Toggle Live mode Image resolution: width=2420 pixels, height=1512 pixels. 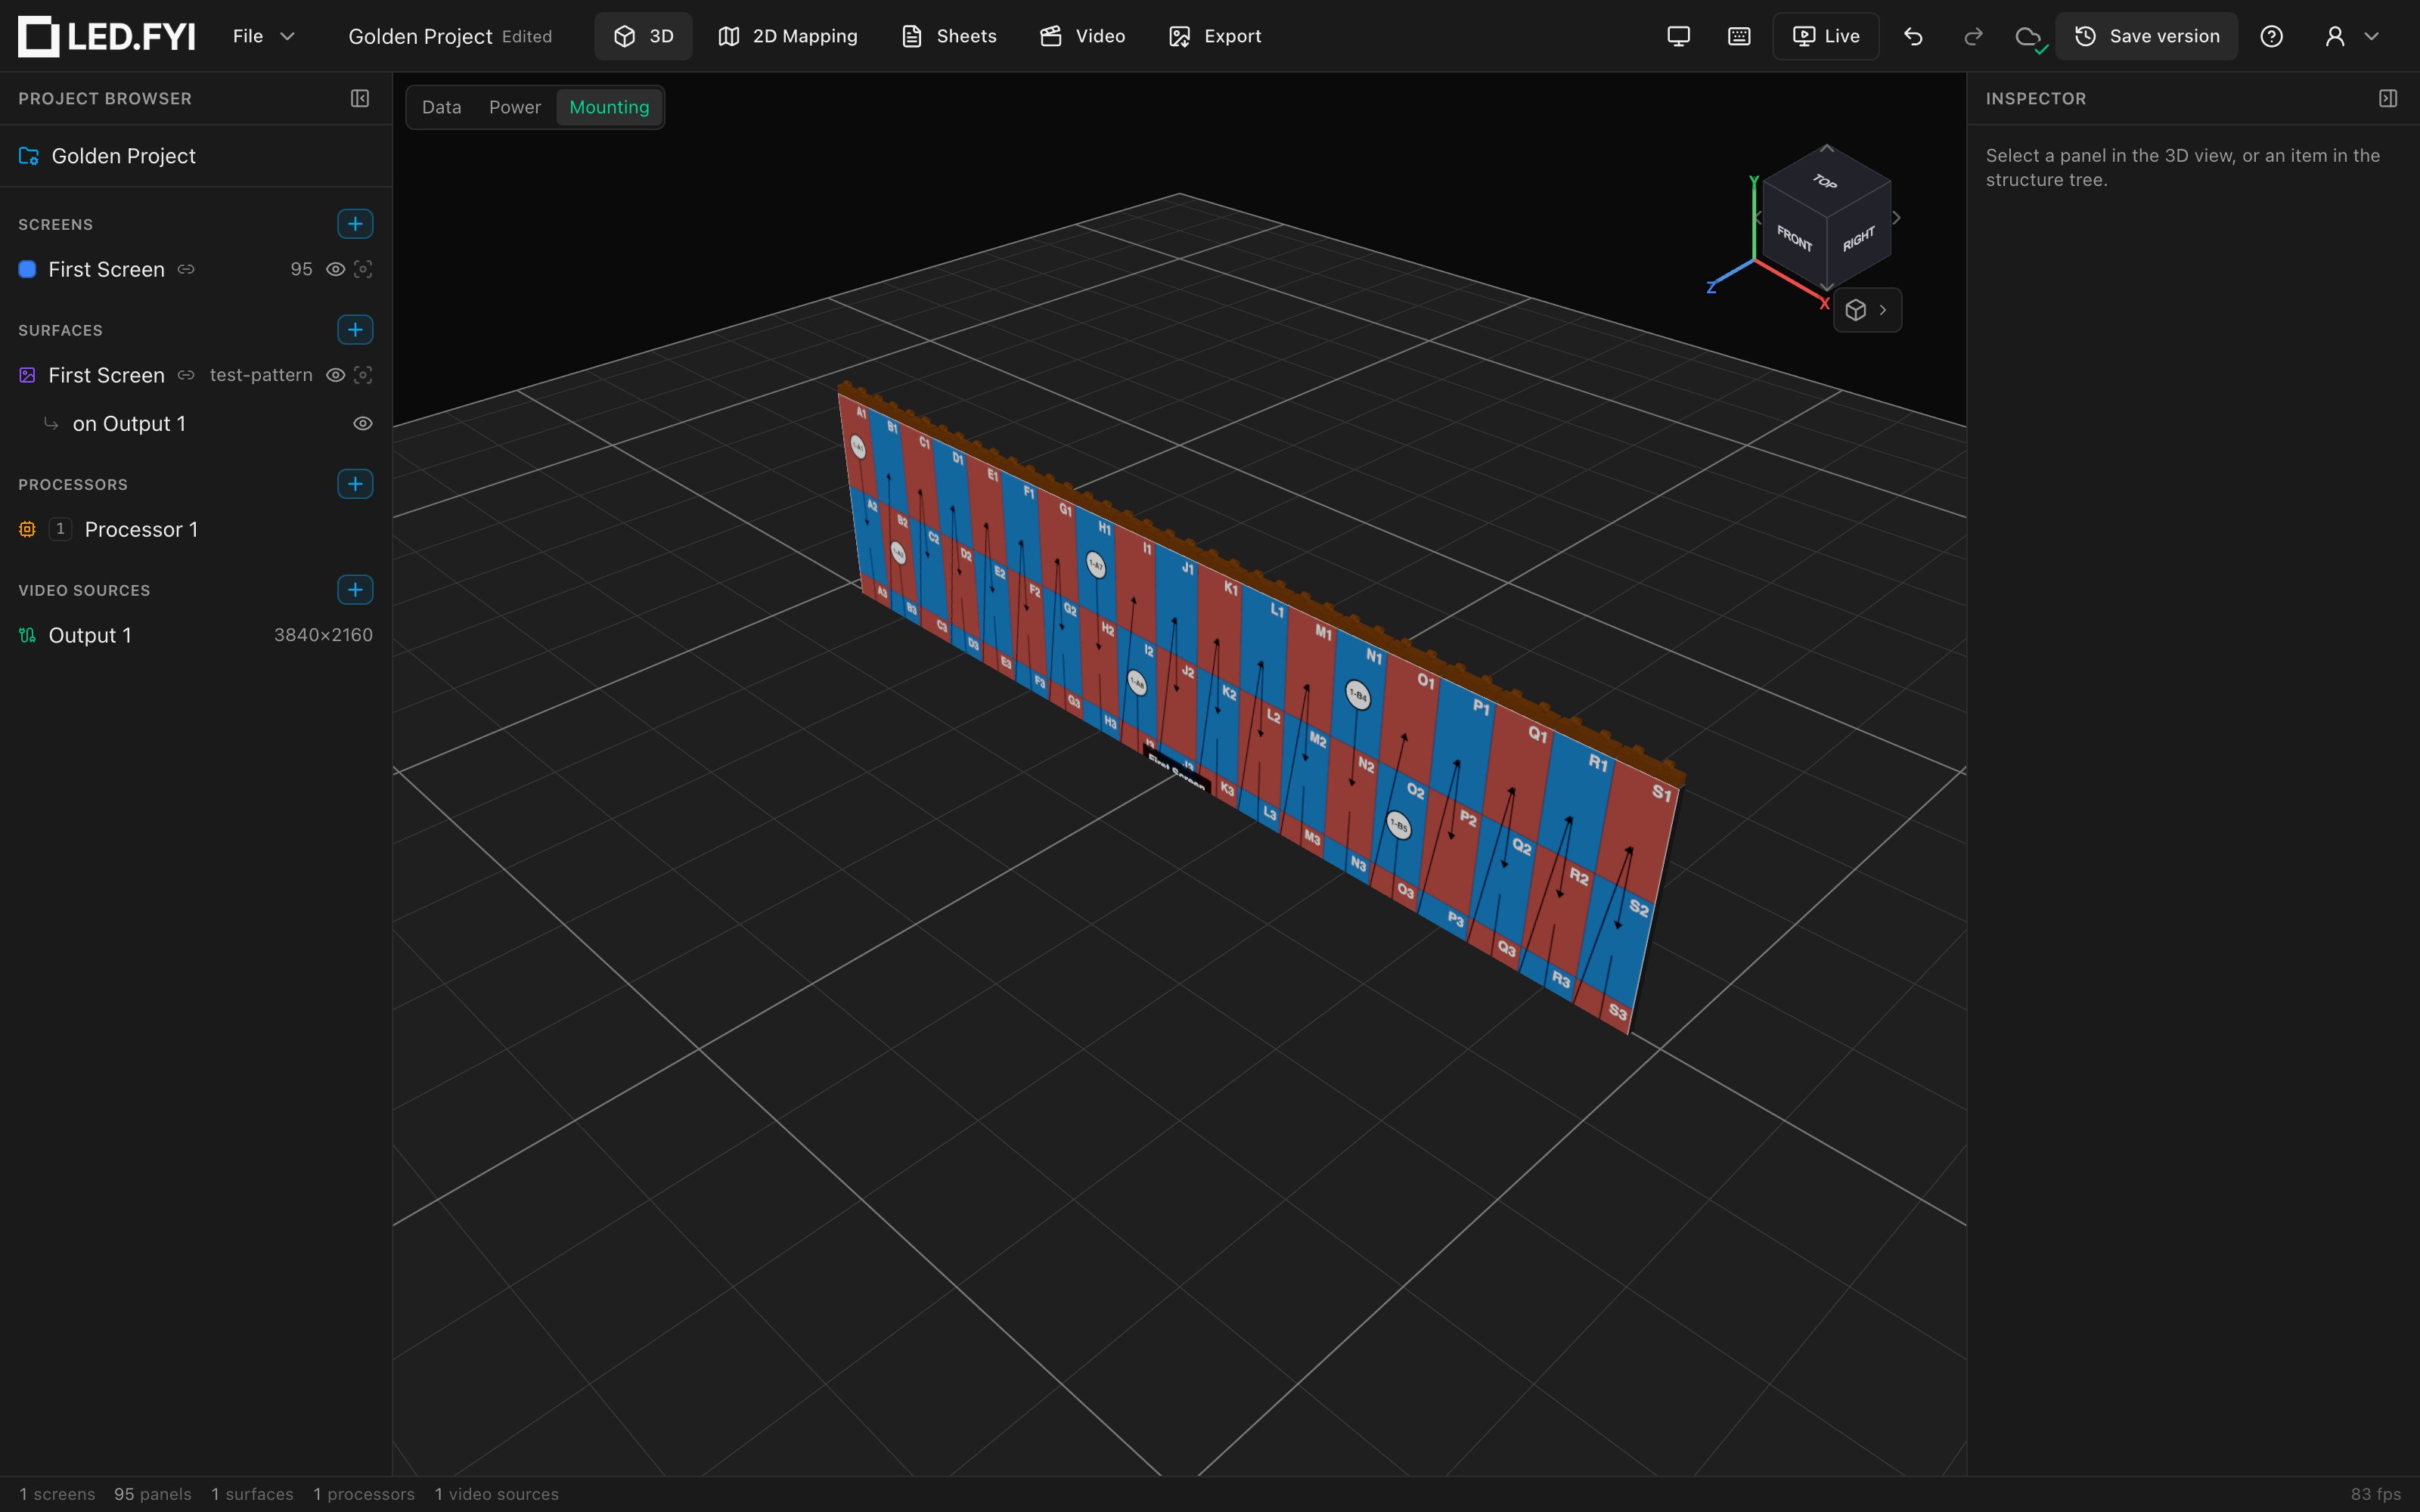(x=1826, y=36)
